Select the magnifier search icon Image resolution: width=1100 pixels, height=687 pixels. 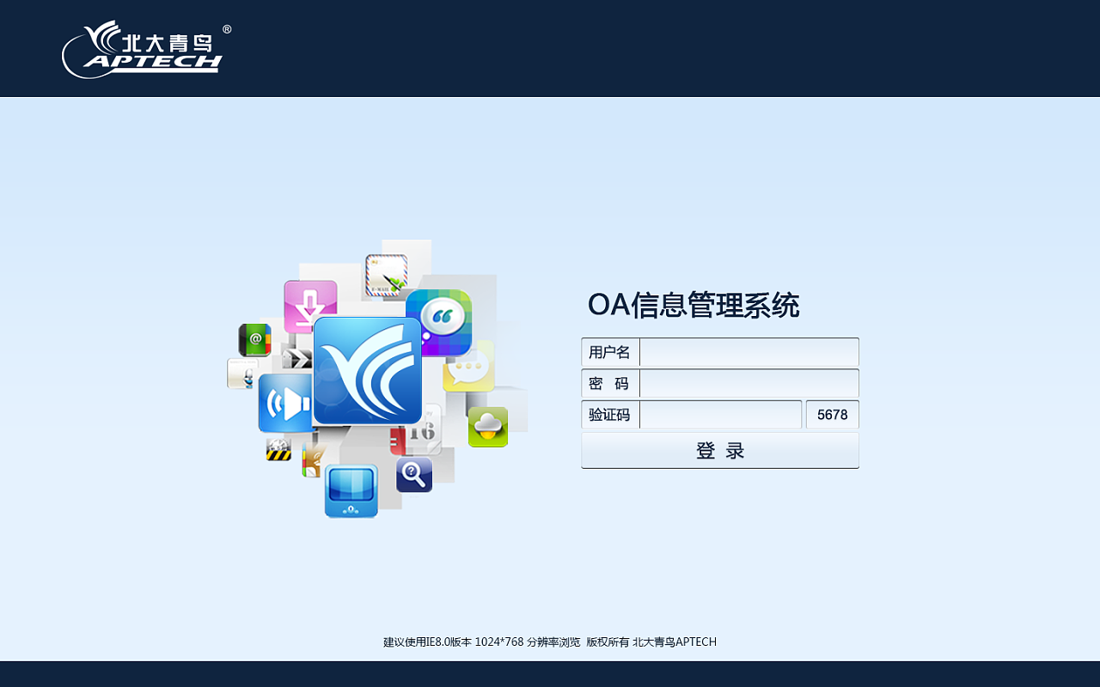(413, 473)
